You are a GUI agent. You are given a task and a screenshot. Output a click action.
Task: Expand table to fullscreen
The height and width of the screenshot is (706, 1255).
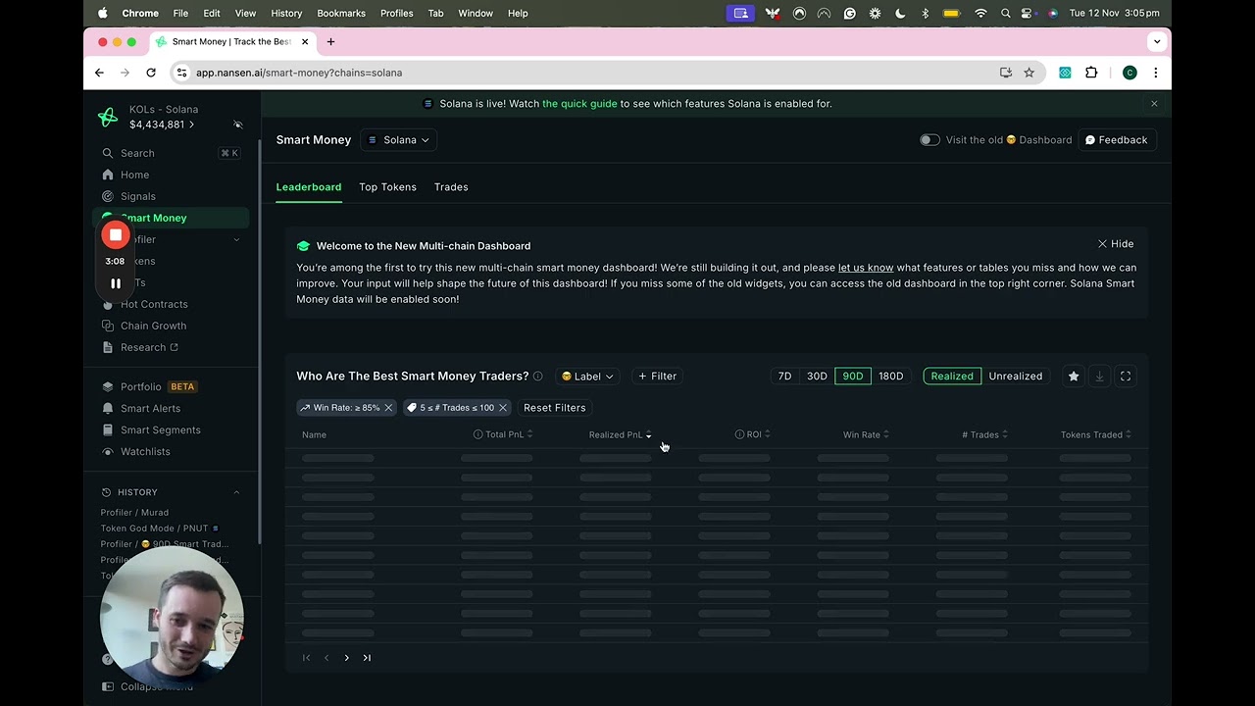coord(1126,377)
